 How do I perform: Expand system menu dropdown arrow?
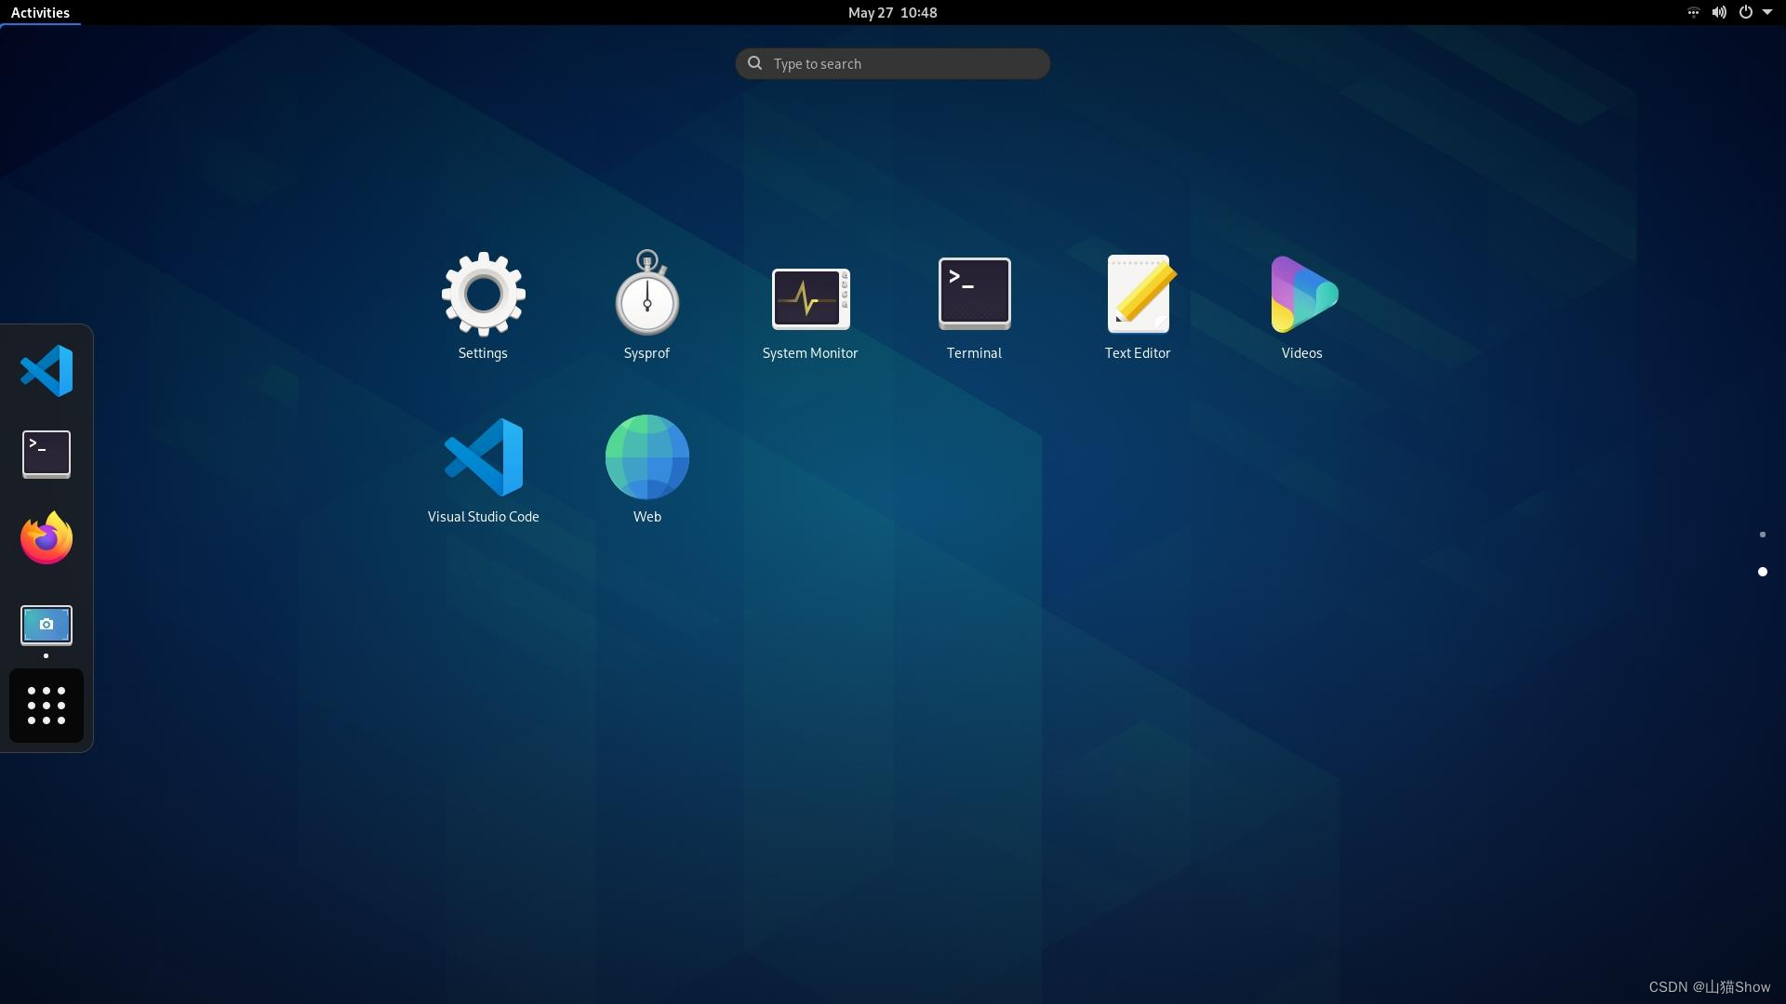(x=1767, y=12)
